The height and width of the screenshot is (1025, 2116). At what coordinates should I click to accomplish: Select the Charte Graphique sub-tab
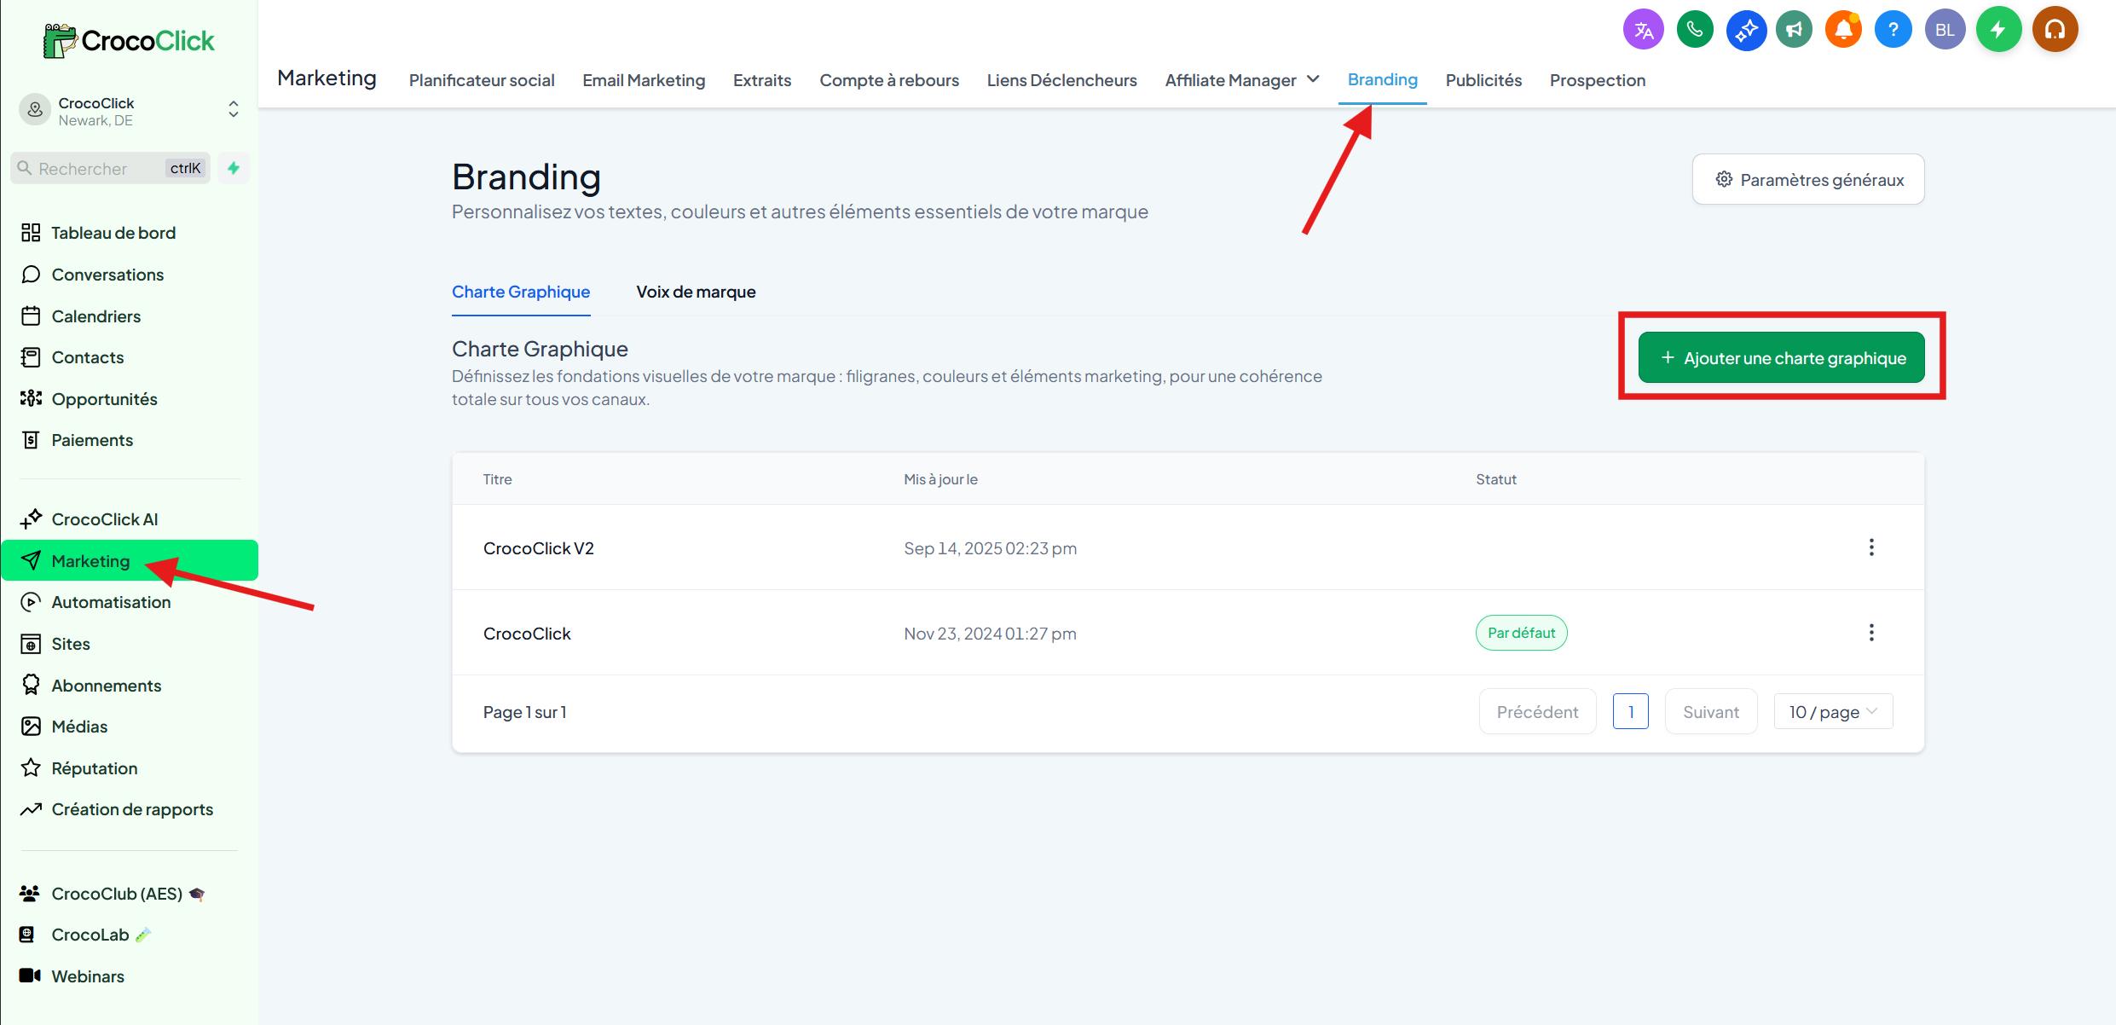click(x=521, y=292)
